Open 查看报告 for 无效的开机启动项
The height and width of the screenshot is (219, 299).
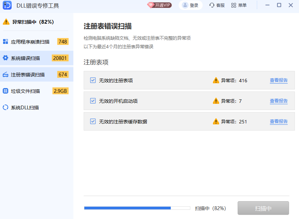click(x=278, y=101)
